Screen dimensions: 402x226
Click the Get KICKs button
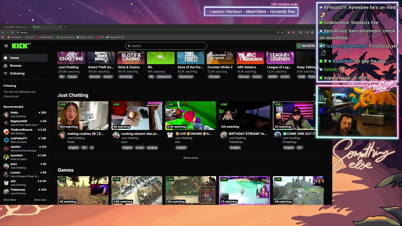pyautogui.click(x=306, y=46)
